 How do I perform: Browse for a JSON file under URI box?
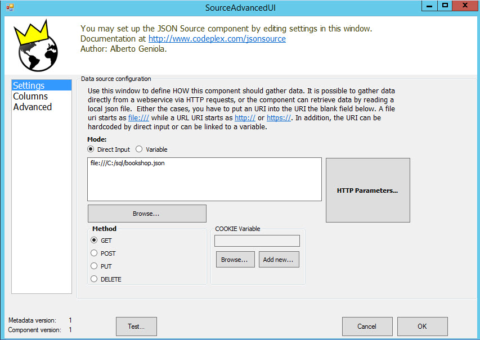147,214
